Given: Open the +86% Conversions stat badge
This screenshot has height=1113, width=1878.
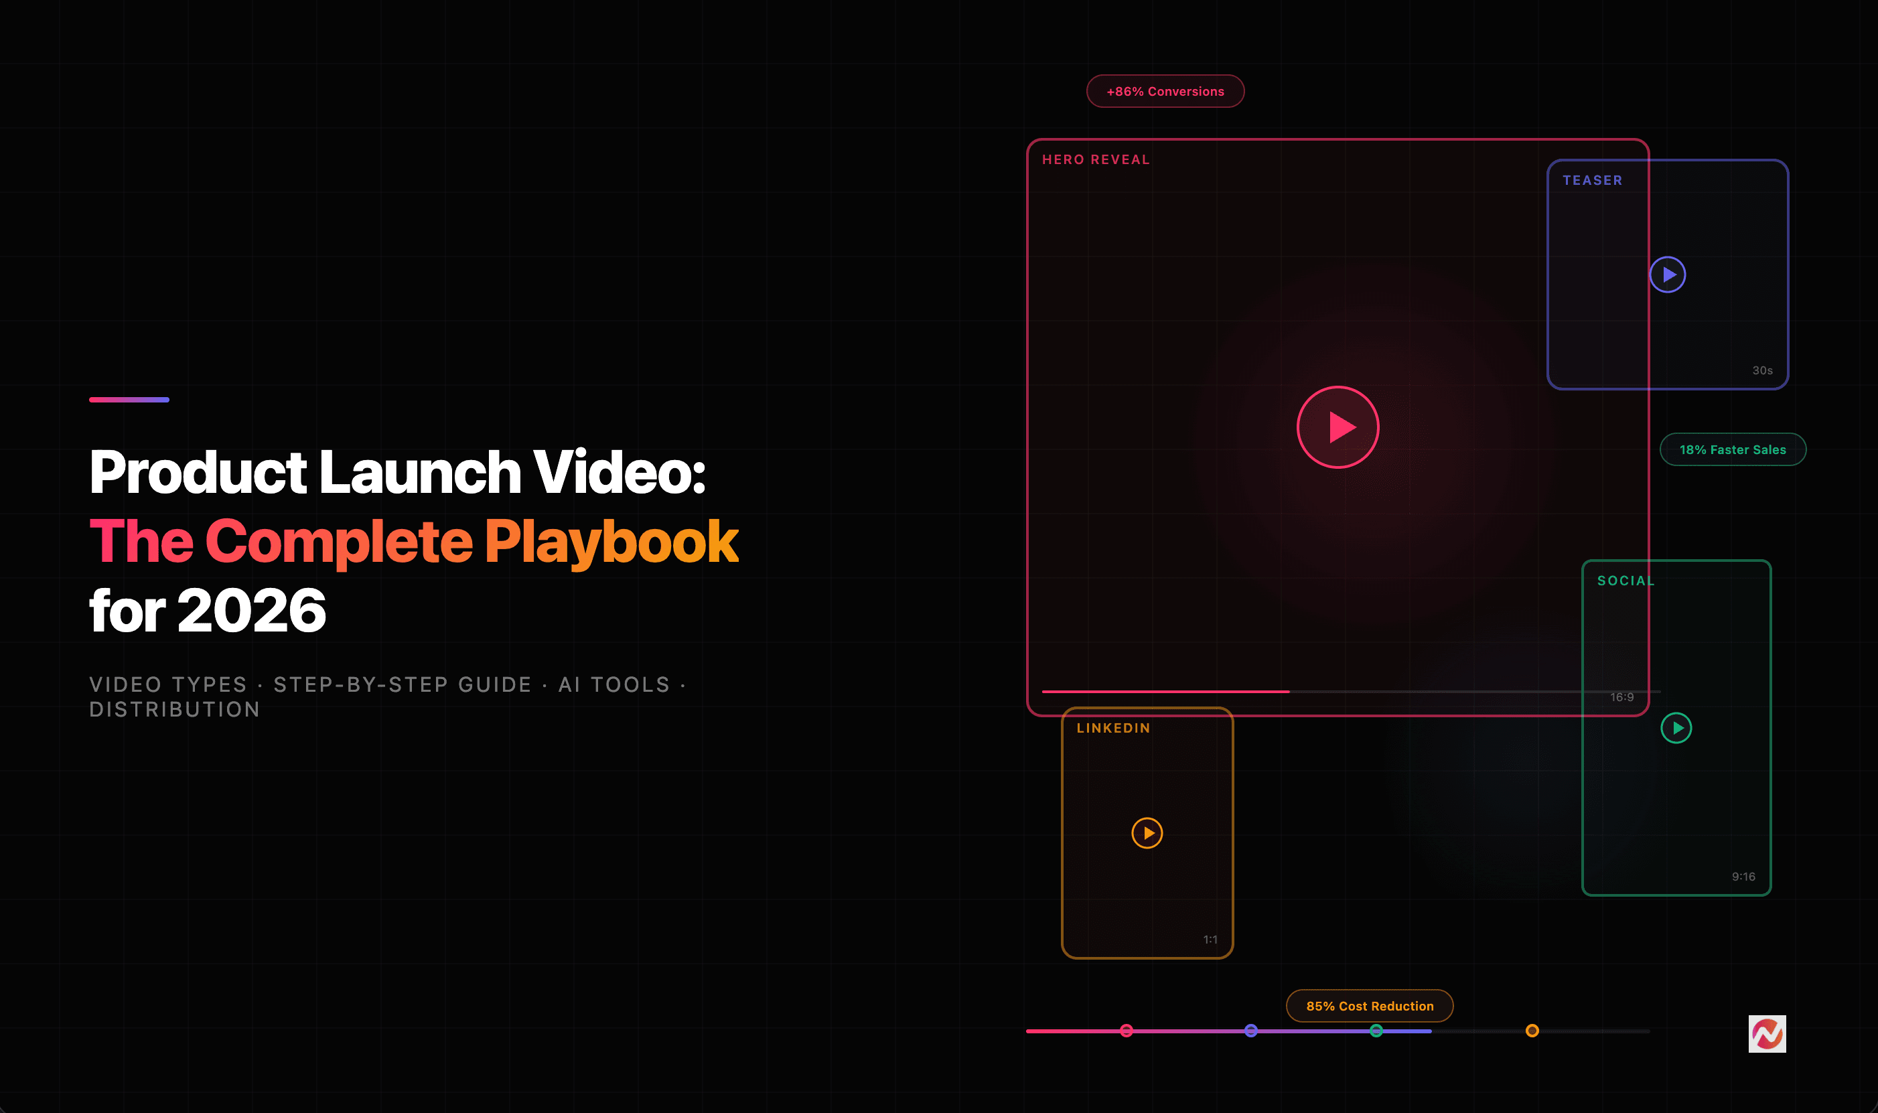Looking at the screenshot, I should [1165, 91].
